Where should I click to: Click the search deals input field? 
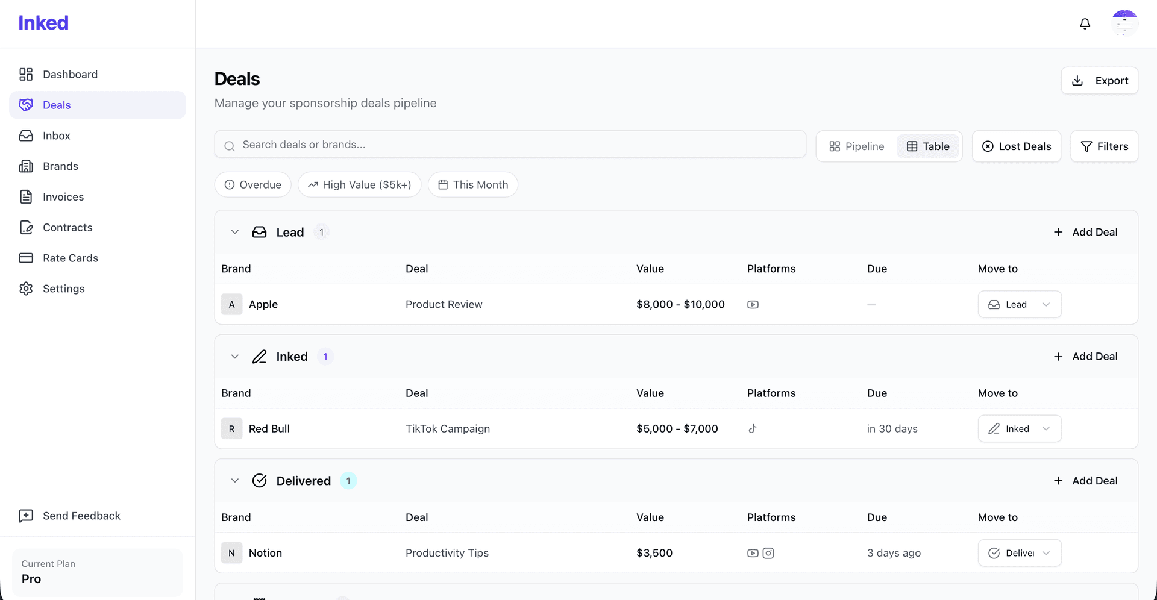pyautogui.click(x=510, y=144)
